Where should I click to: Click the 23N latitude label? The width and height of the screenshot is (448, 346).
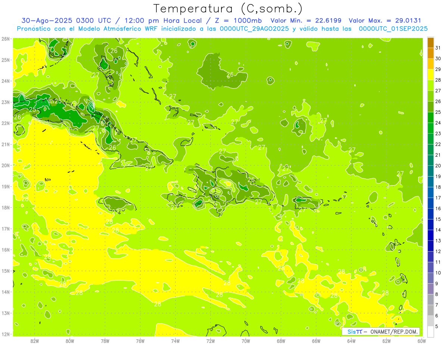tap(6, 102)
